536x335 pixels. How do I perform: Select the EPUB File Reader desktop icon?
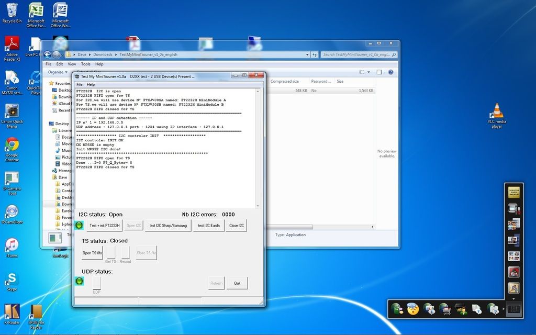click(x=36, y=317)
